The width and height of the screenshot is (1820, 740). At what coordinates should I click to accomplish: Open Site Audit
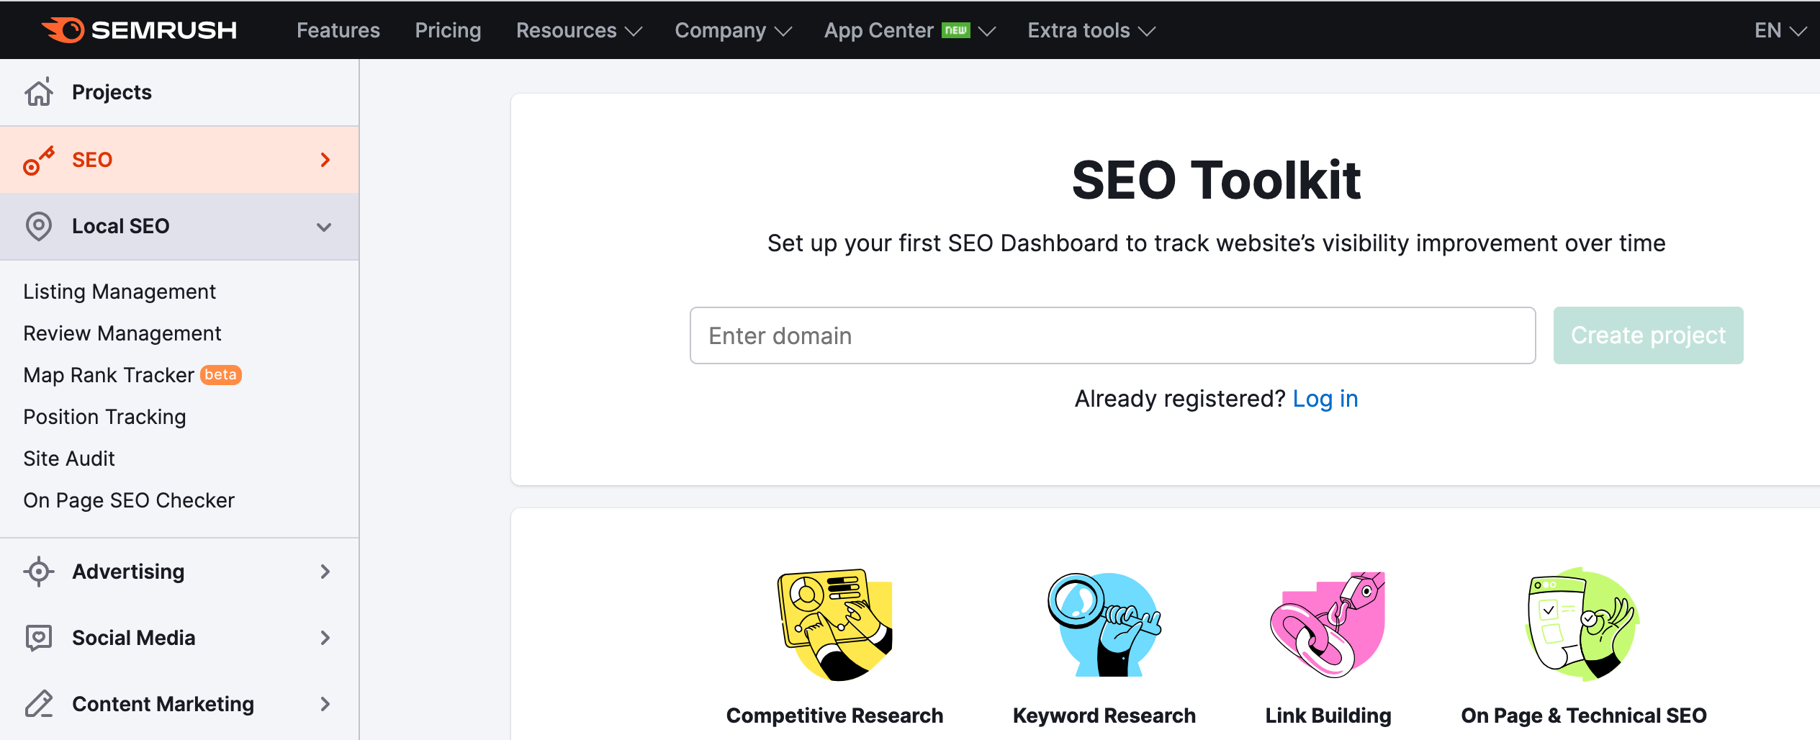(x=69, y=459)
